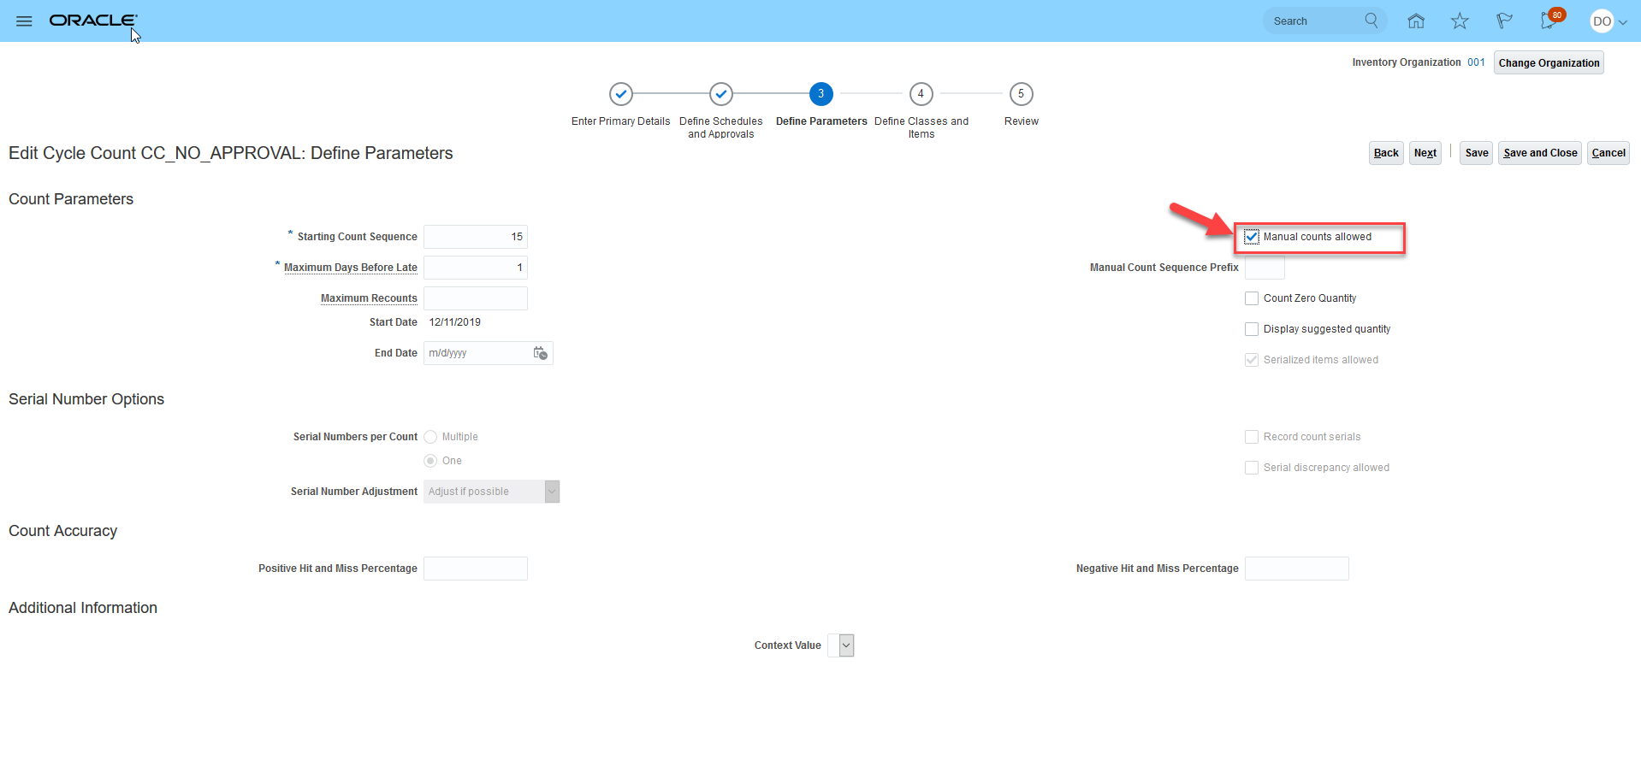Click the Save button
This screenshot has height=772, width=1641.
1477,153
